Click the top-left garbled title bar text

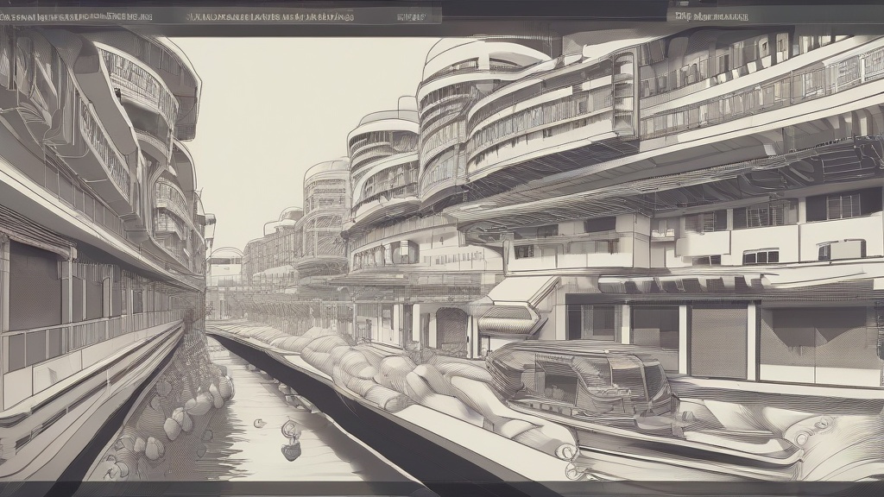tap(79, 16)
